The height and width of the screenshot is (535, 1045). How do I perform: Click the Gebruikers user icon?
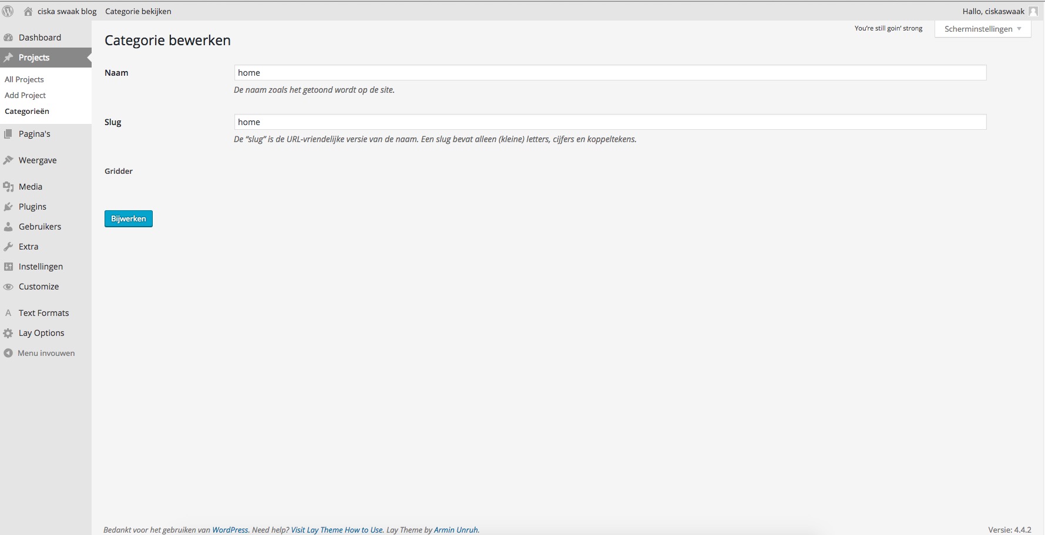pos(8,227)
